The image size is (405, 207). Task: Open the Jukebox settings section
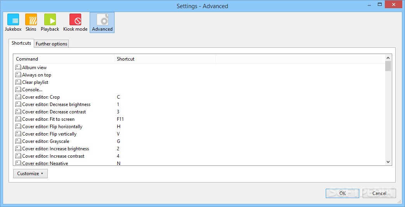[13, 23]
